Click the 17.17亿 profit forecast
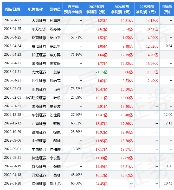174x190 pixels. tap(101, 150)
